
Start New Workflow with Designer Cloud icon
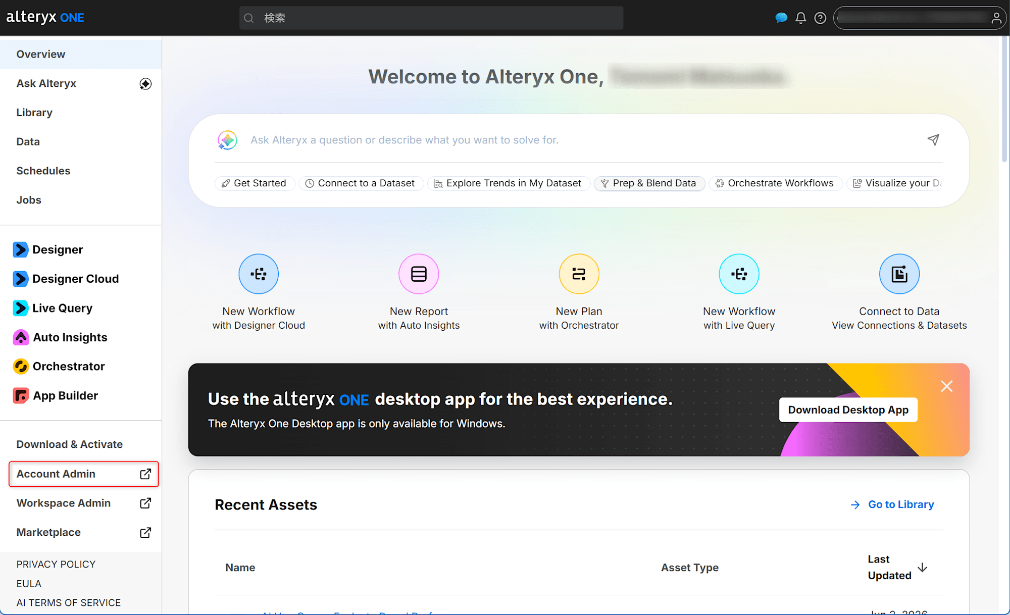tap(259, 274)
